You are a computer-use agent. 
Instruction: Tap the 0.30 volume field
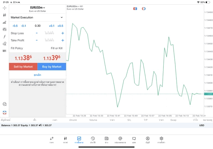pyautogui.click(x=38, y=26)
